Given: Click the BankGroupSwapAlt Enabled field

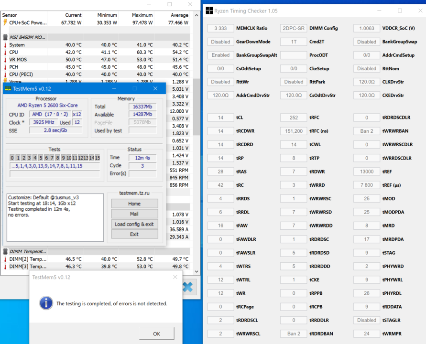Looking at the screenshot, I should click(220, 55).
